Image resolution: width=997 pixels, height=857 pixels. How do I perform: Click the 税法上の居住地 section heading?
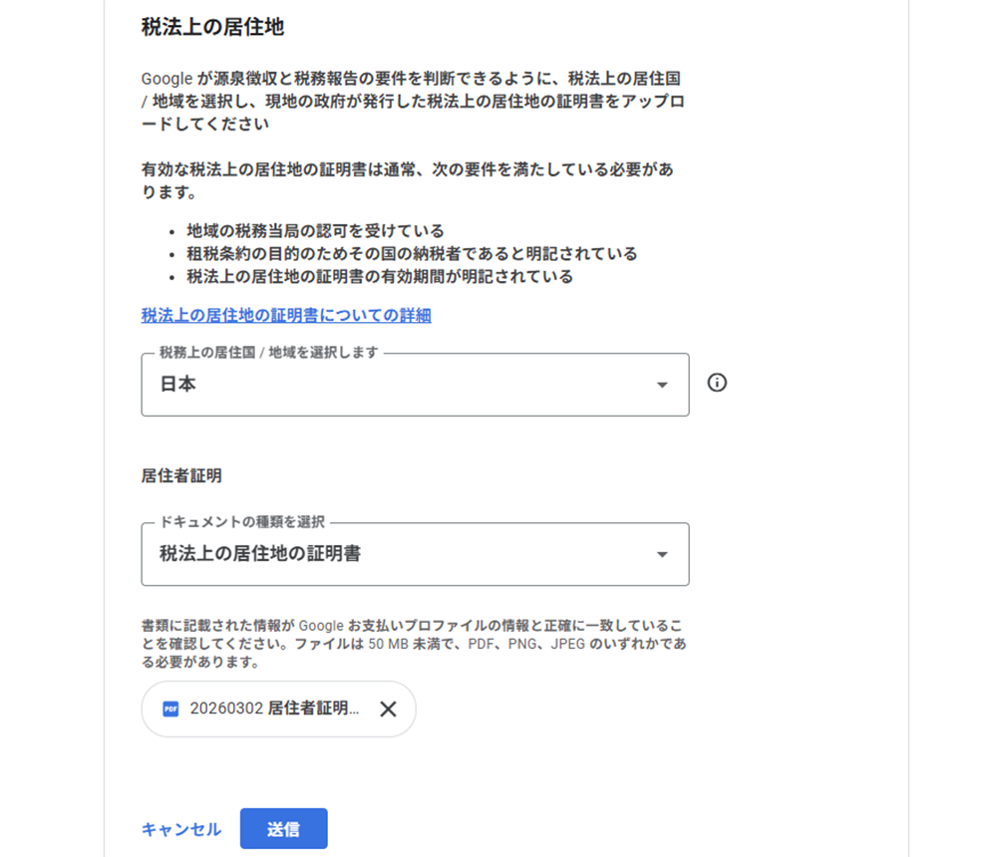coord(212,27)
